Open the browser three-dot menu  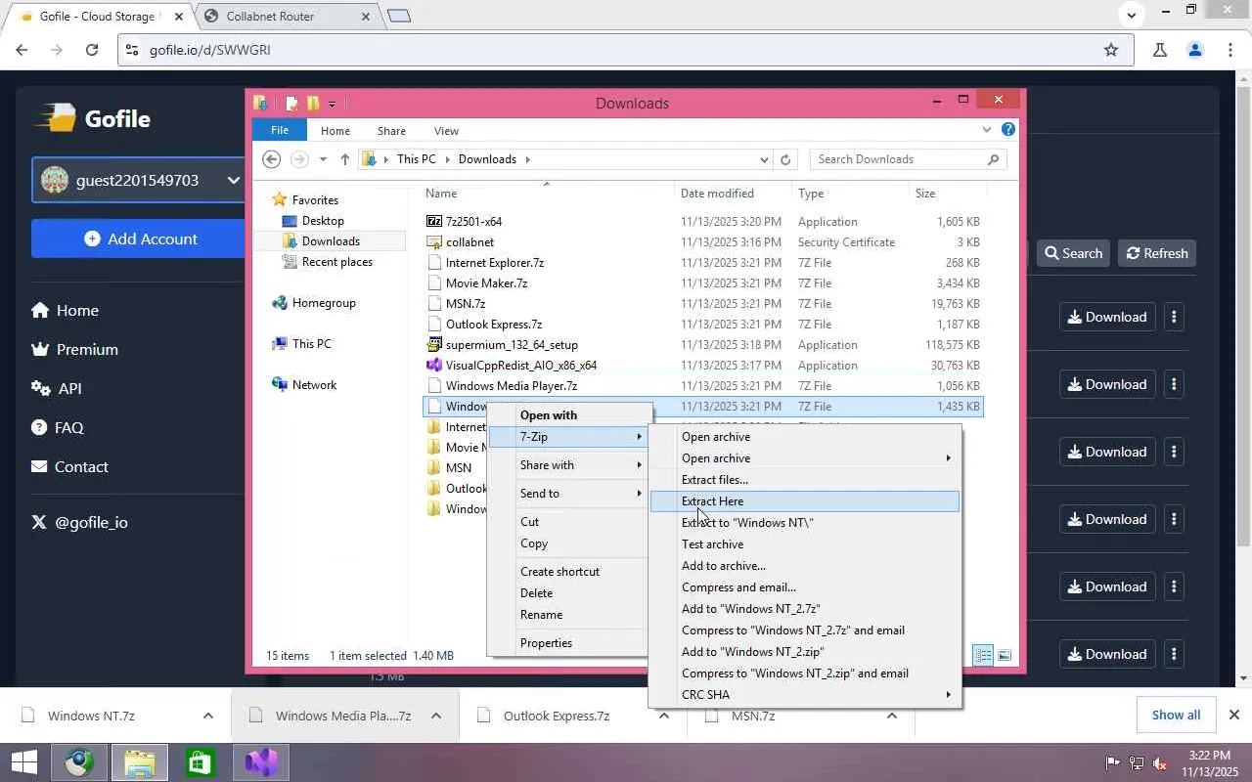point(1230,50)
